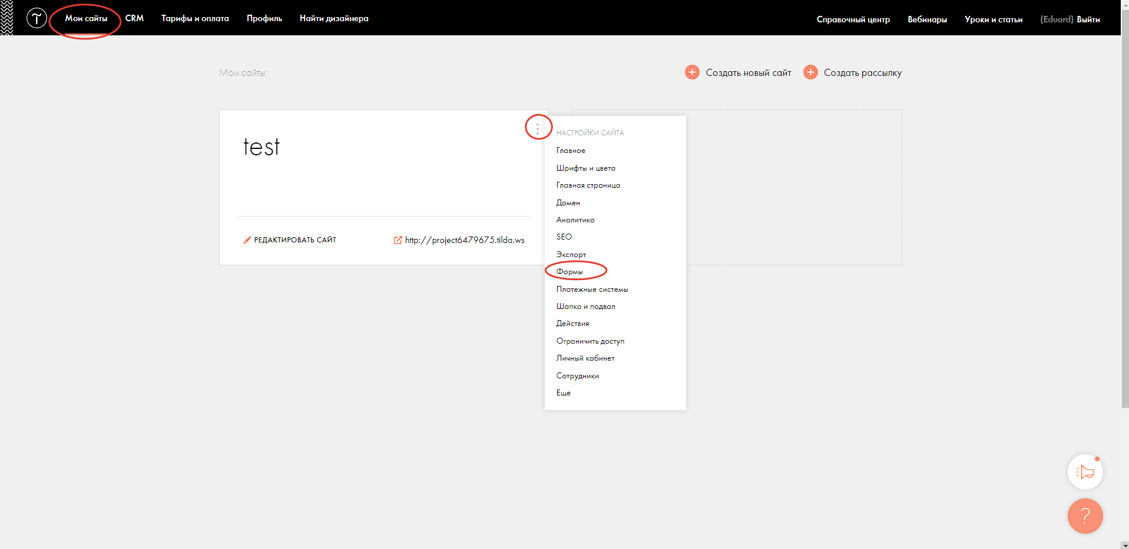Open SEO settings from the menu

tap(564, 237)
